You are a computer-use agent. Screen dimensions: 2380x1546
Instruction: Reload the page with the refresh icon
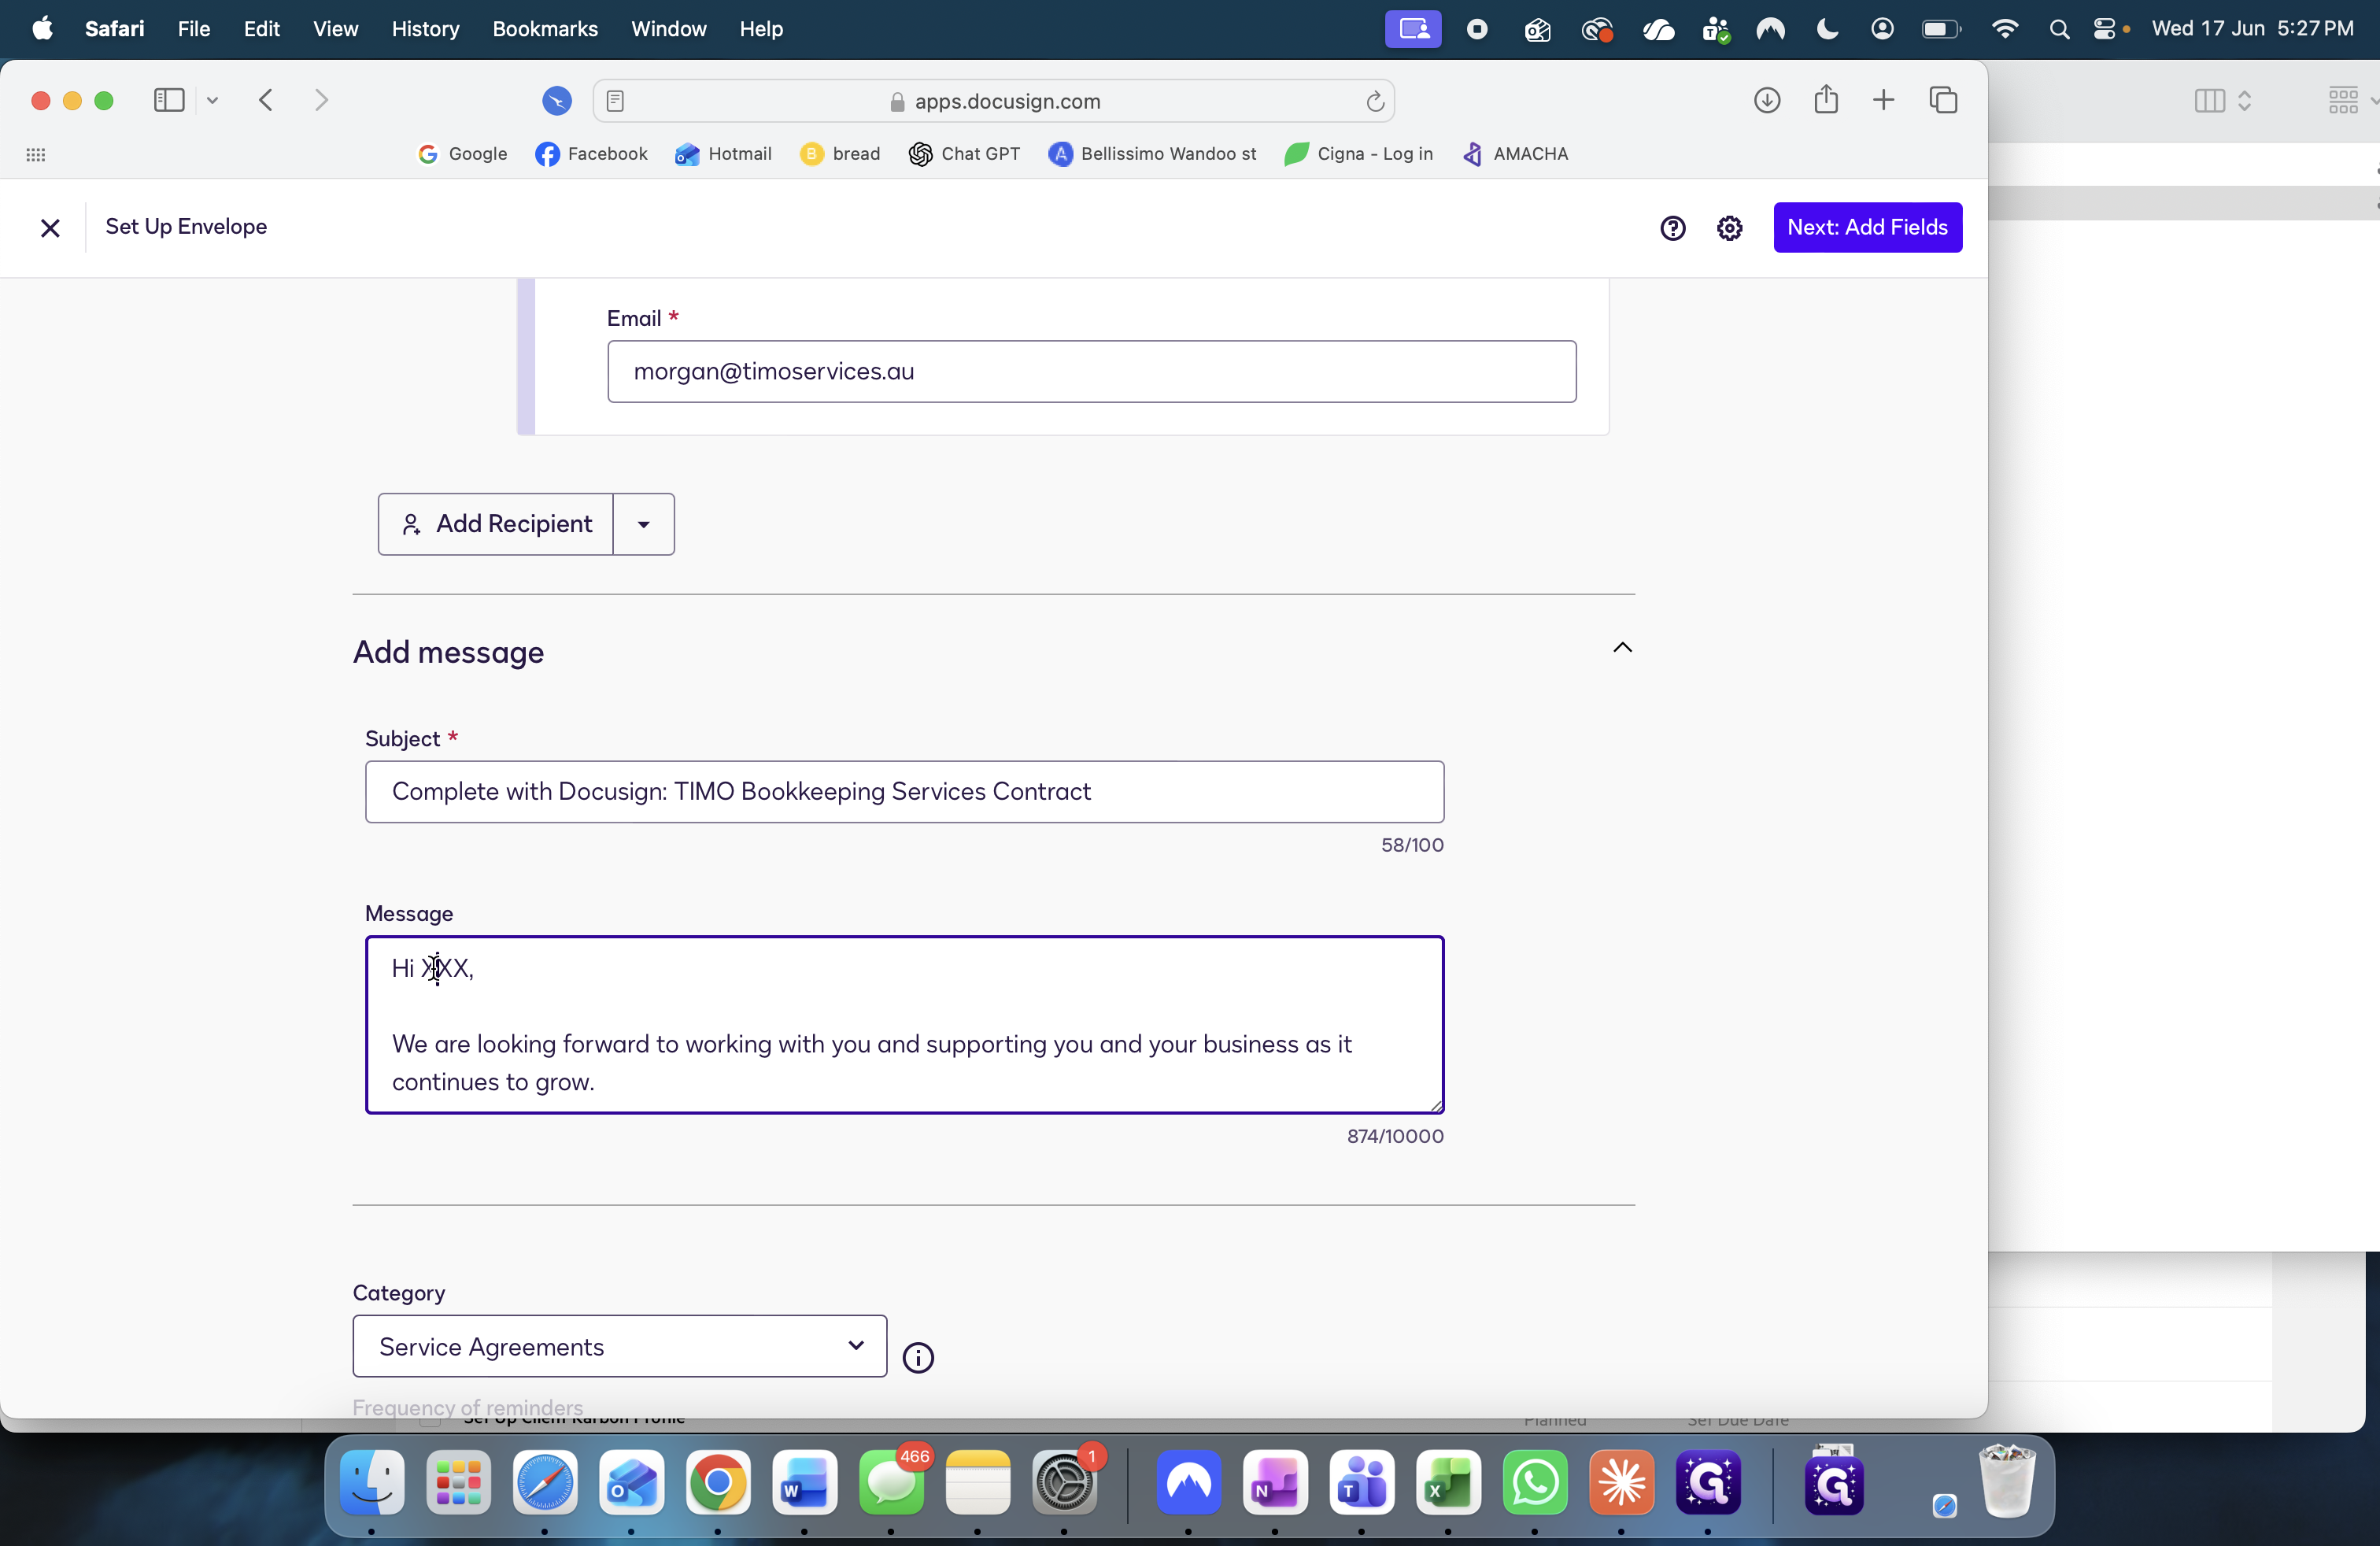coord(1374,101)
